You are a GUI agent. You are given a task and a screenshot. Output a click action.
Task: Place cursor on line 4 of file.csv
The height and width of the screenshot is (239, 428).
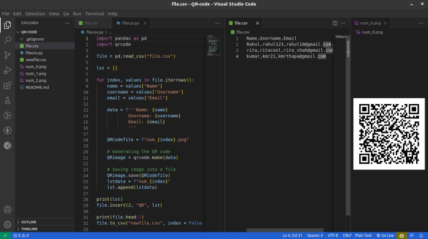[x=286, y=57]
